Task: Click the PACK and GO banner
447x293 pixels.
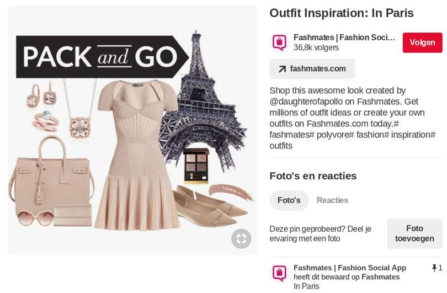Action: [102, 57]
